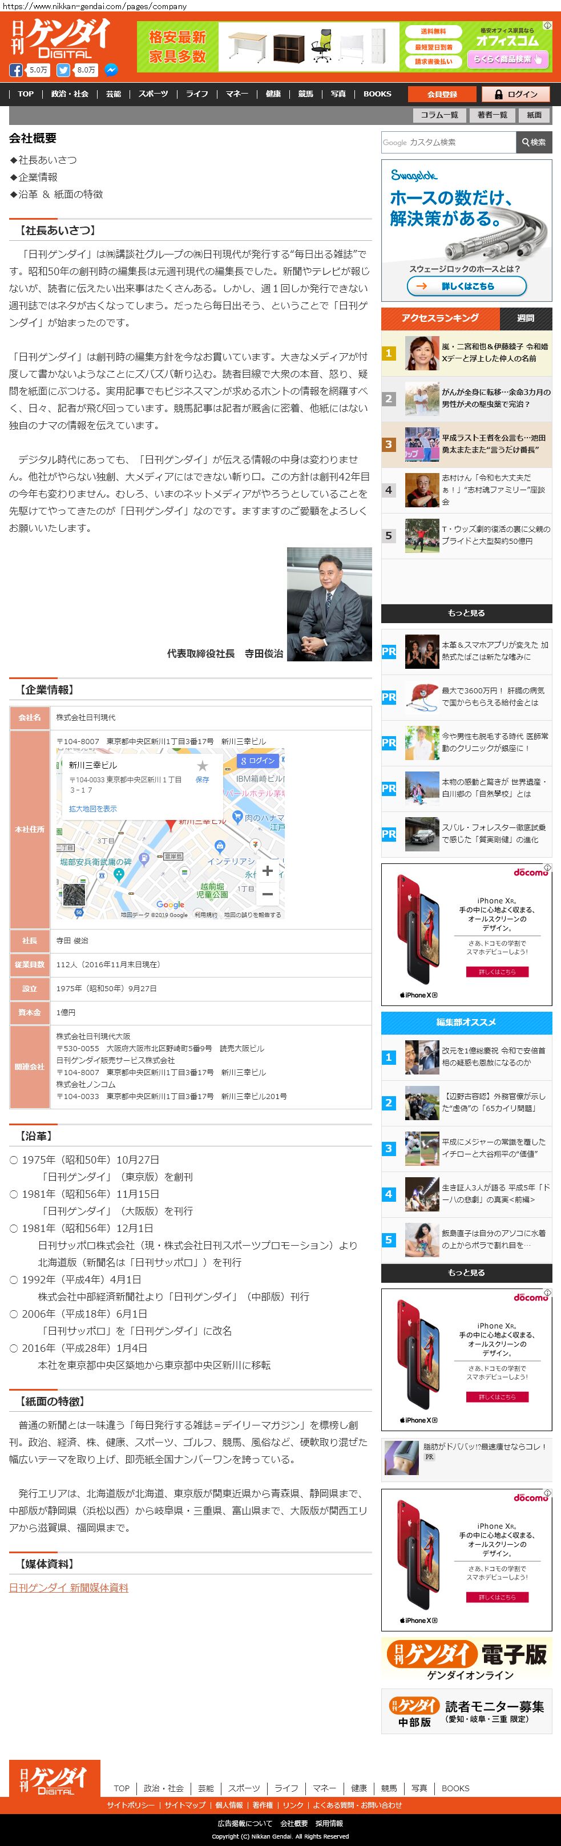Zoom in on the embedded map
The image size is (561, 1846).
pyautogui.click(x=267, y=871)
